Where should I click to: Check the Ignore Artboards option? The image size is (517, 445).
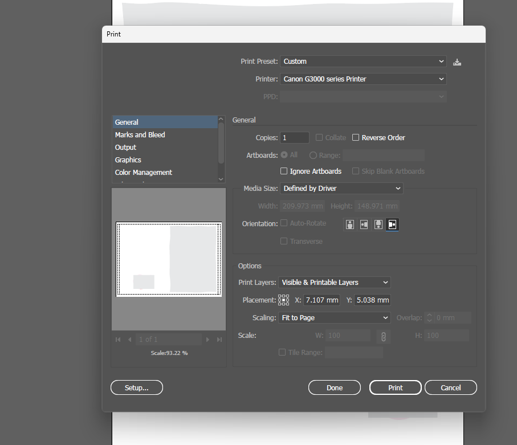tap(284, 172)
